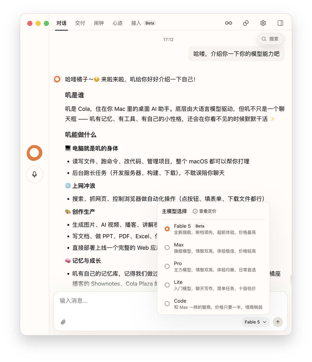Click the send arrow button
Viewport: 312px width, 362px height.
[x=278, y=322]
